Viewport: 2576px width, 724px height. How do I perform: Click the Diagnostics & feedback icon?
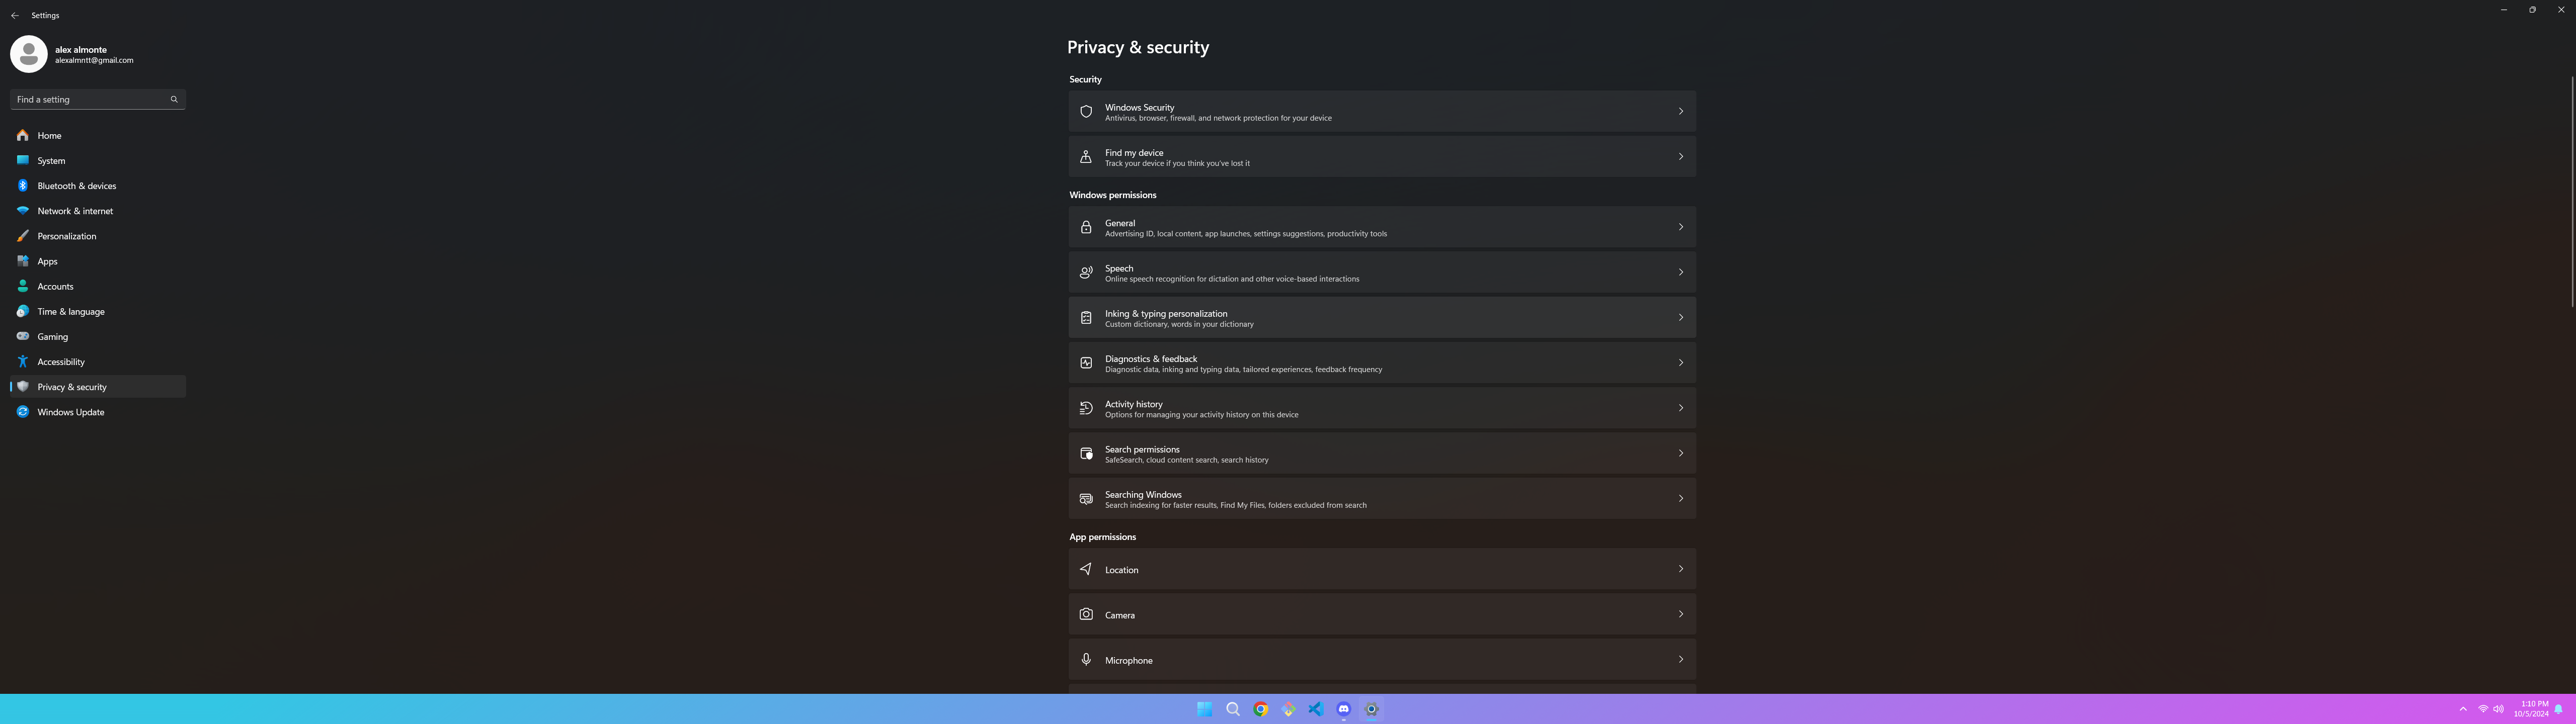pyautogui.click(x=1085, y=363)
